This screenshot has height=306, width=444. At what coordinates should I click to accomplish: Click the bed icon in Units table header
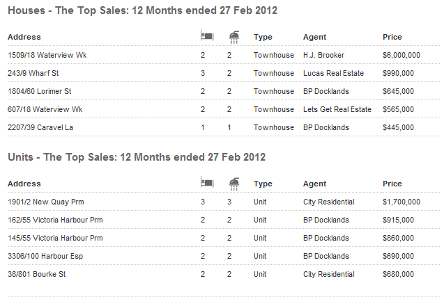pos(206,184)
